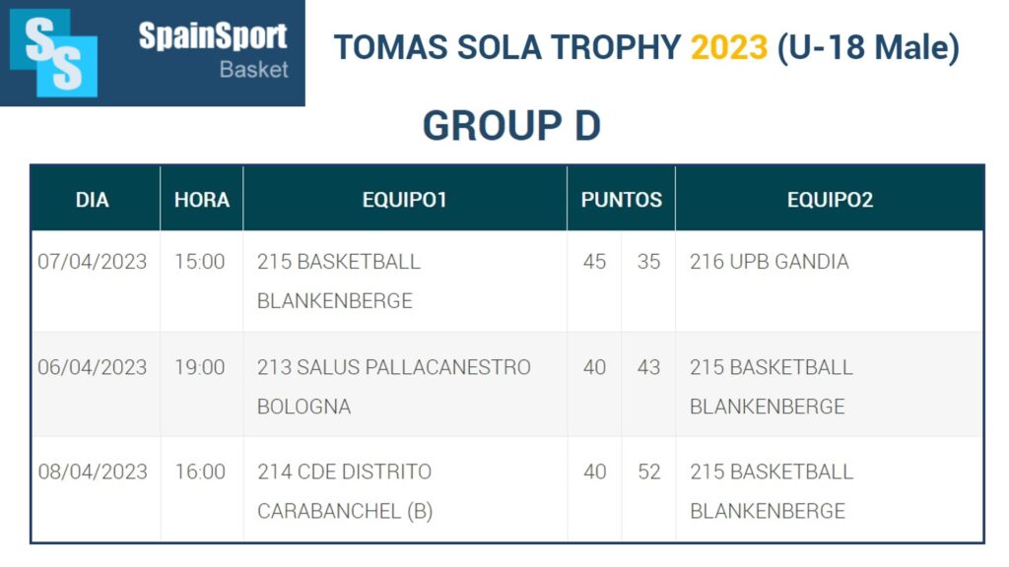1009x567 pixels.
Task: Select the 19:00 match time
Action: coord(200,367)
